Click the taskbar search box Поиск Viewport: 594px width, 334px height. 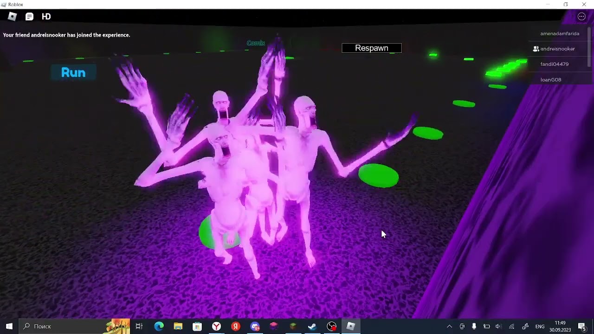coord(74,326)
